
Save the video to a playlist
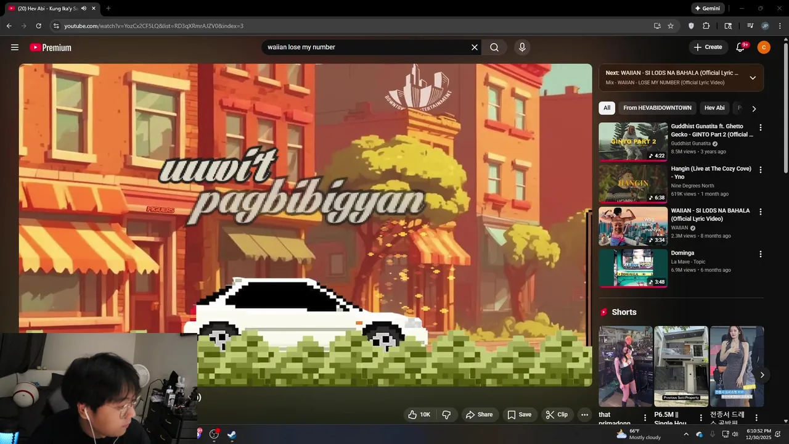519,414
